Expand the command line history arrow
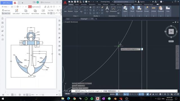 [177, 91]
